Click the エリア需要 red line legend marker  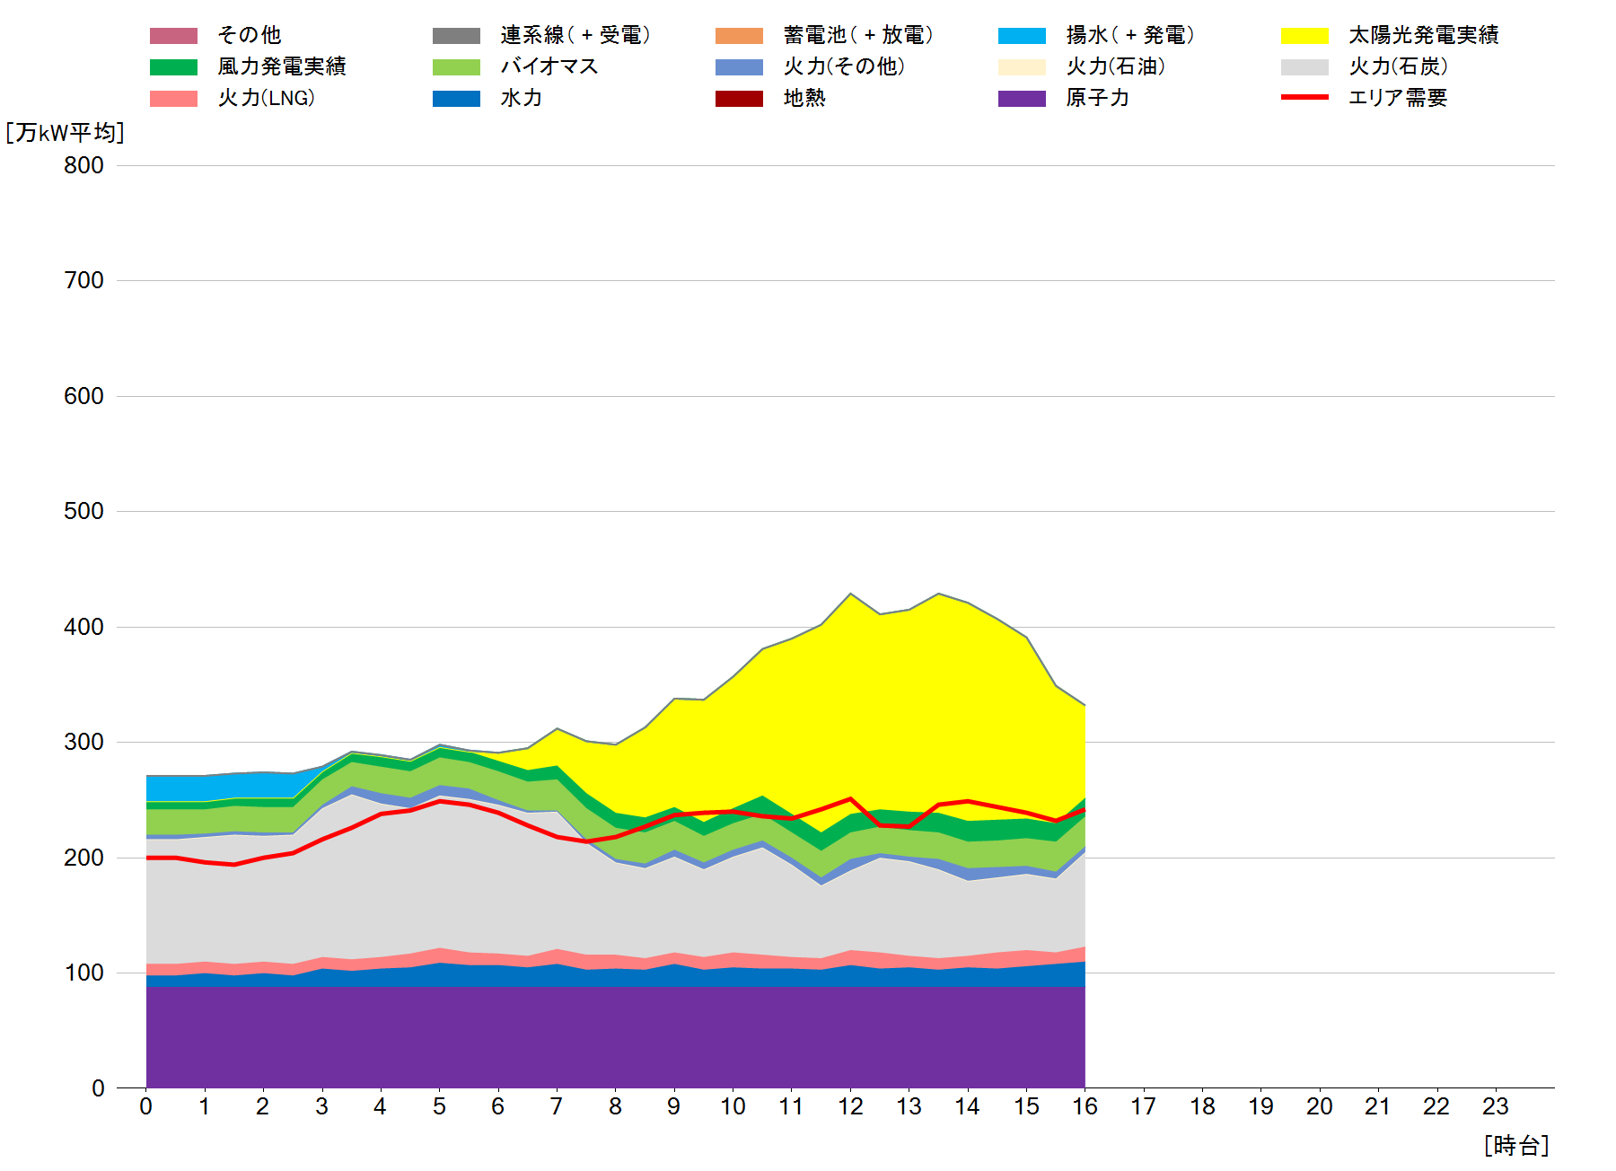pos(1304,97)
